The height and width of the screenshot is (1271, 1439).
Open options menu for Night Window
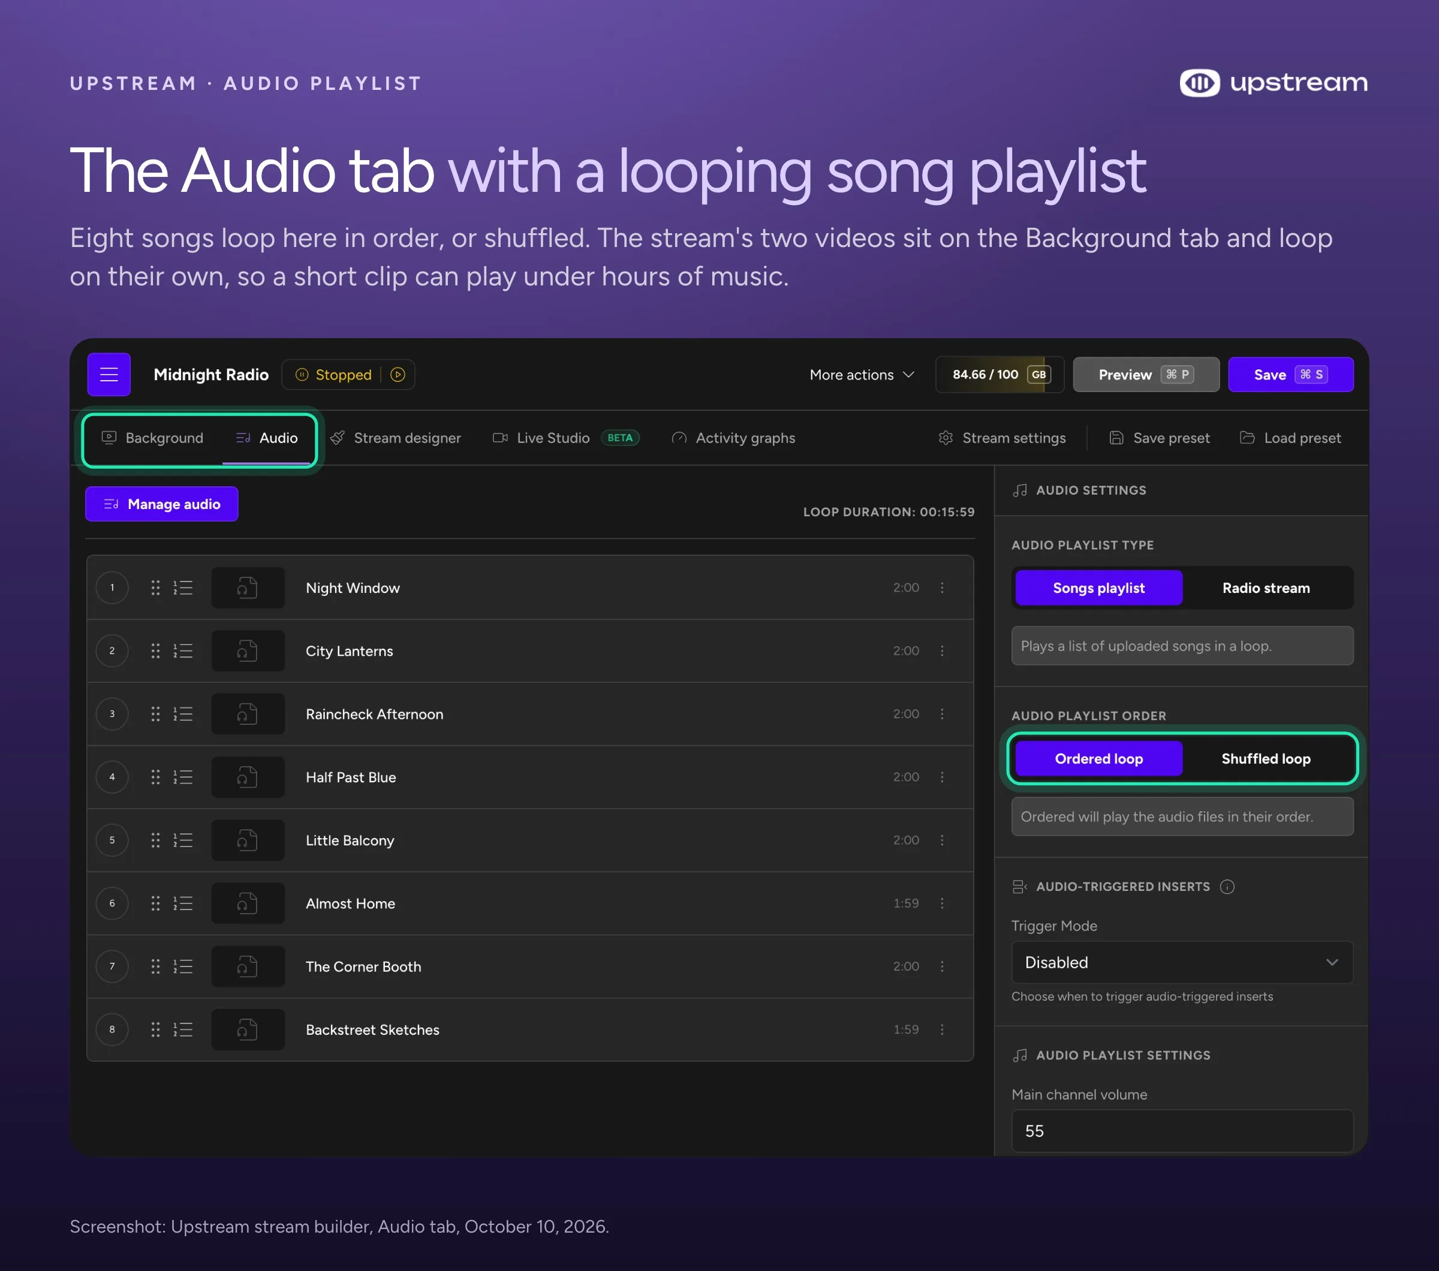pos(942,588)
